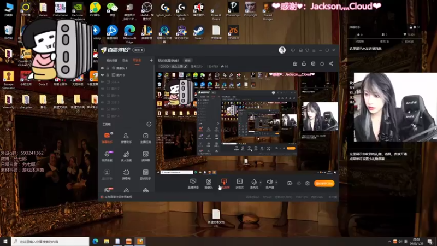
Task: Toggle visibility of 文本 4 source
Action: (x=102, y=81)
